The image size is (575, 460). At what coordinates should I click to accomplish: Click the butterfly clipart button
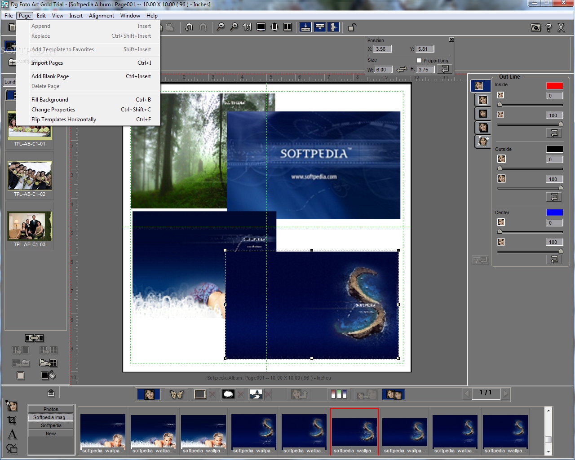pyautogui.click(x=177, y=394)
